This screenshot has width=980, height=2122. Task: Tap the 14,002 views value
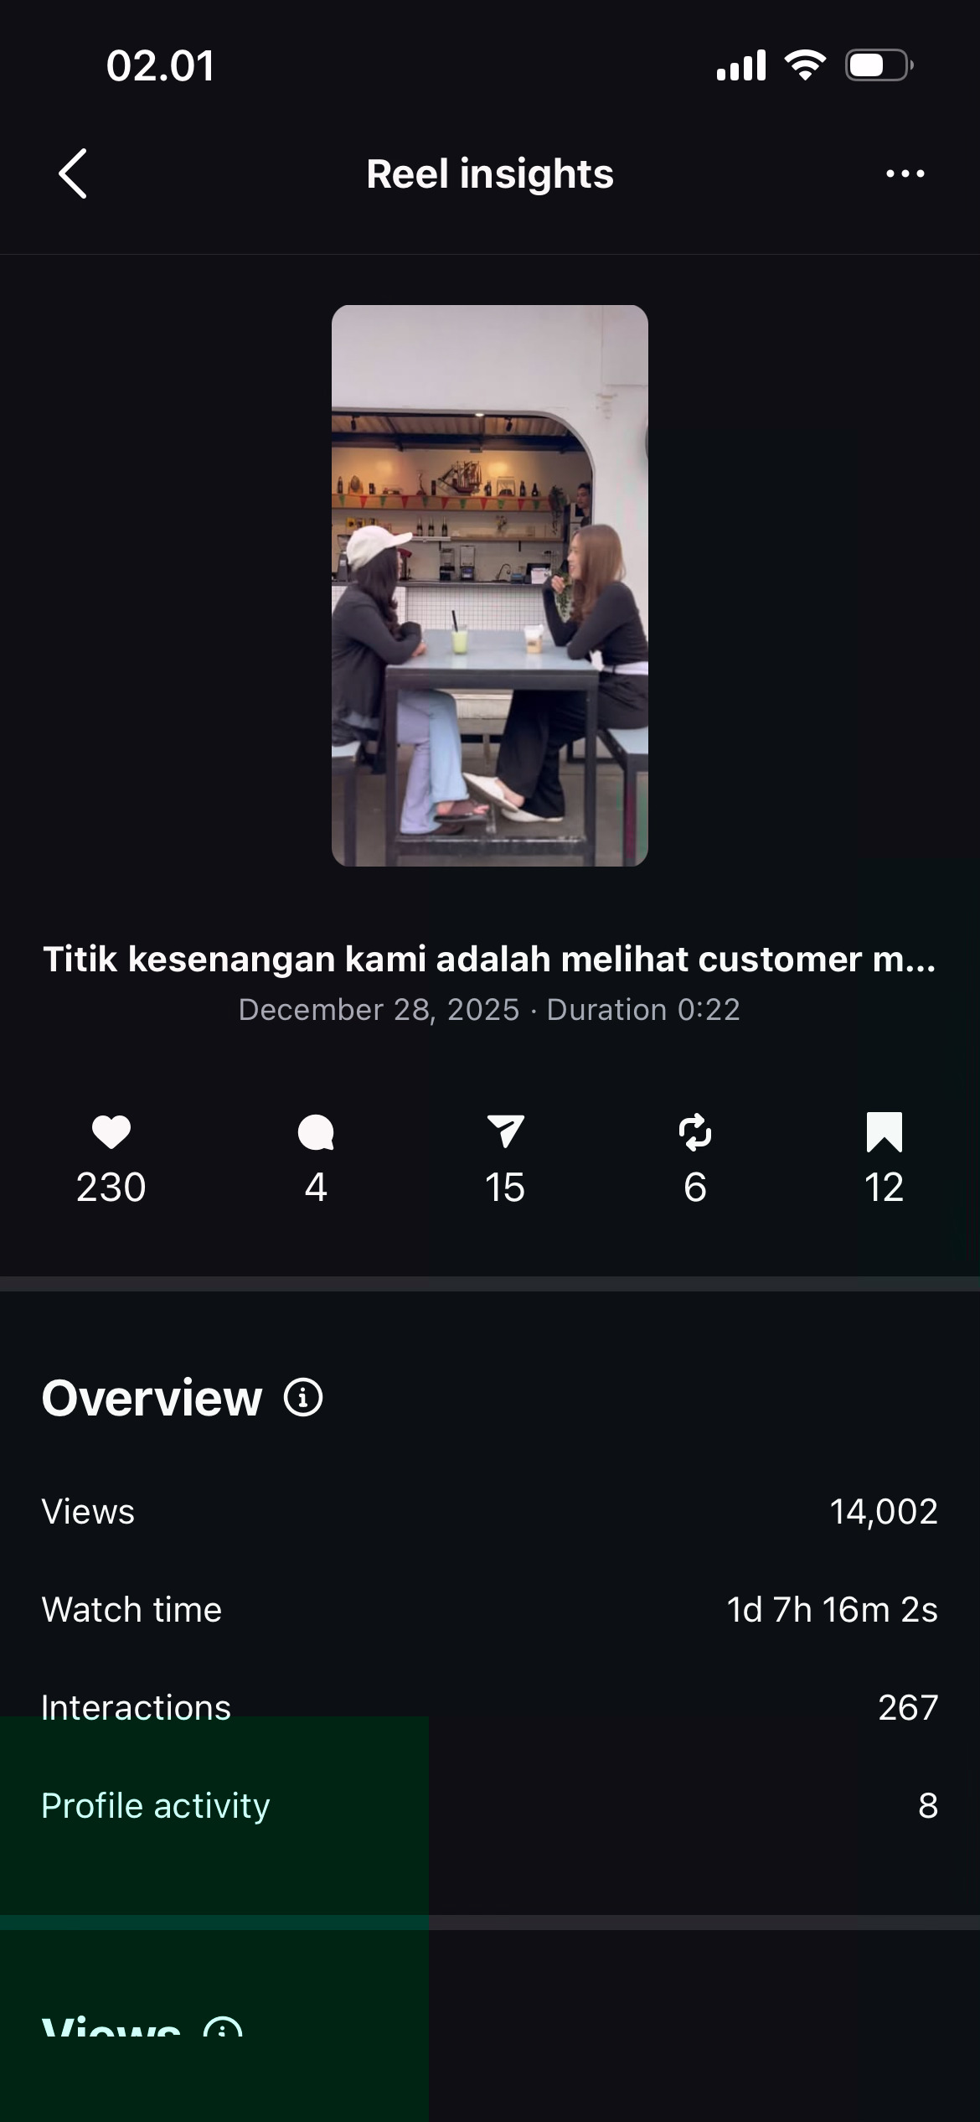(883, 1512)
